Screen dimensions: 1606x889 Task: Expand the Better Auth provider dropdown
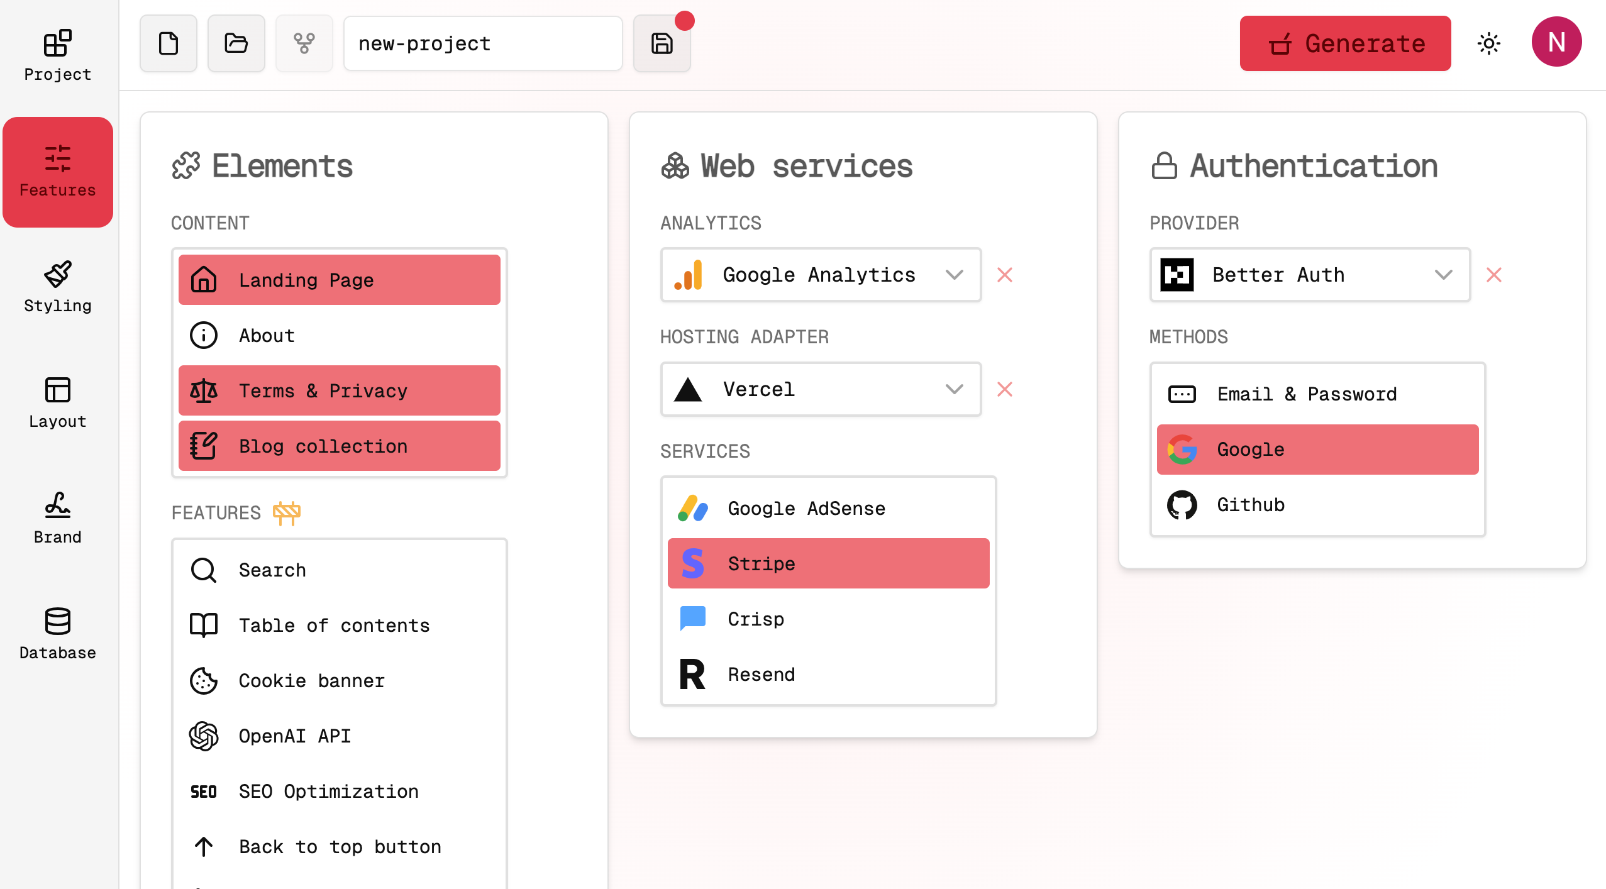tap(1444, 275)
